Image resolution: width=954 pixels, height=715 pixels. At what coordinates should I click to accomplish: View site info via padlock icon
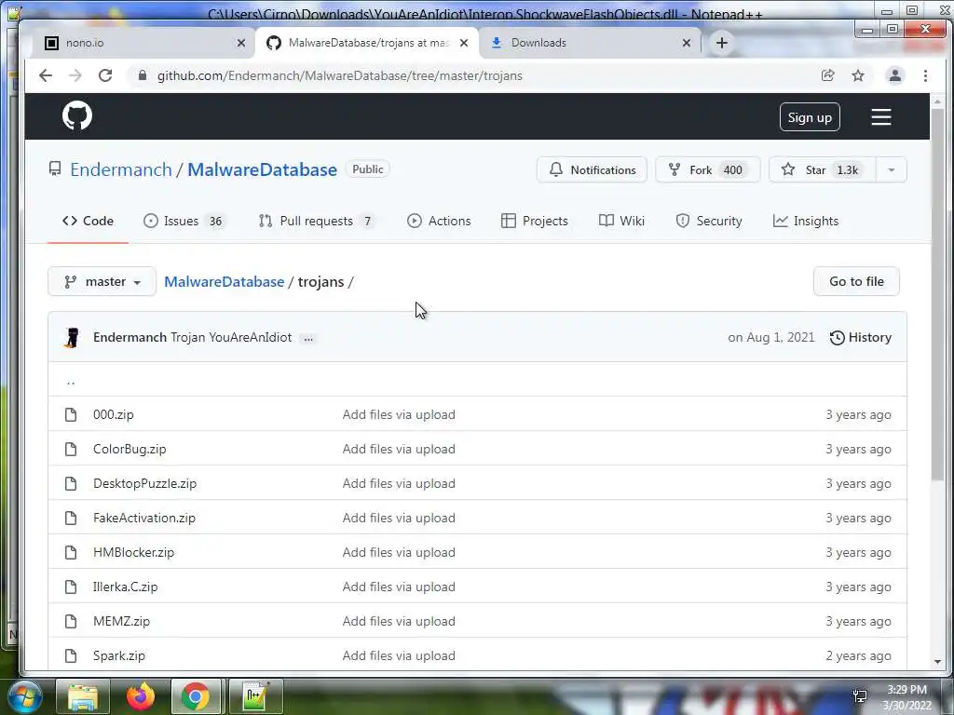click(143, 75)
